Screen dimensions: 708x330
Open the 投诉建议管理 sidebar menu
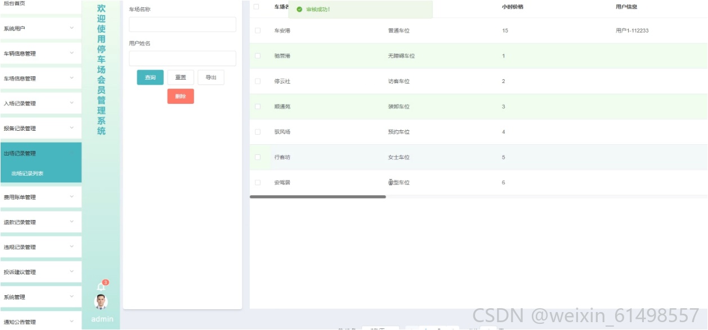(41, 272)
